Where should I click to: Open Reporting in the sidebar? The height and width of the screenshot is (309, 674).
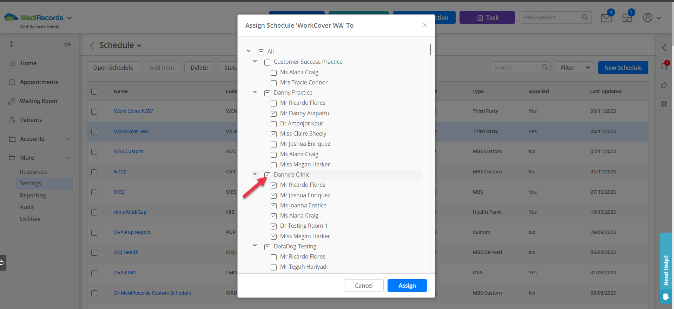[33, 195]
